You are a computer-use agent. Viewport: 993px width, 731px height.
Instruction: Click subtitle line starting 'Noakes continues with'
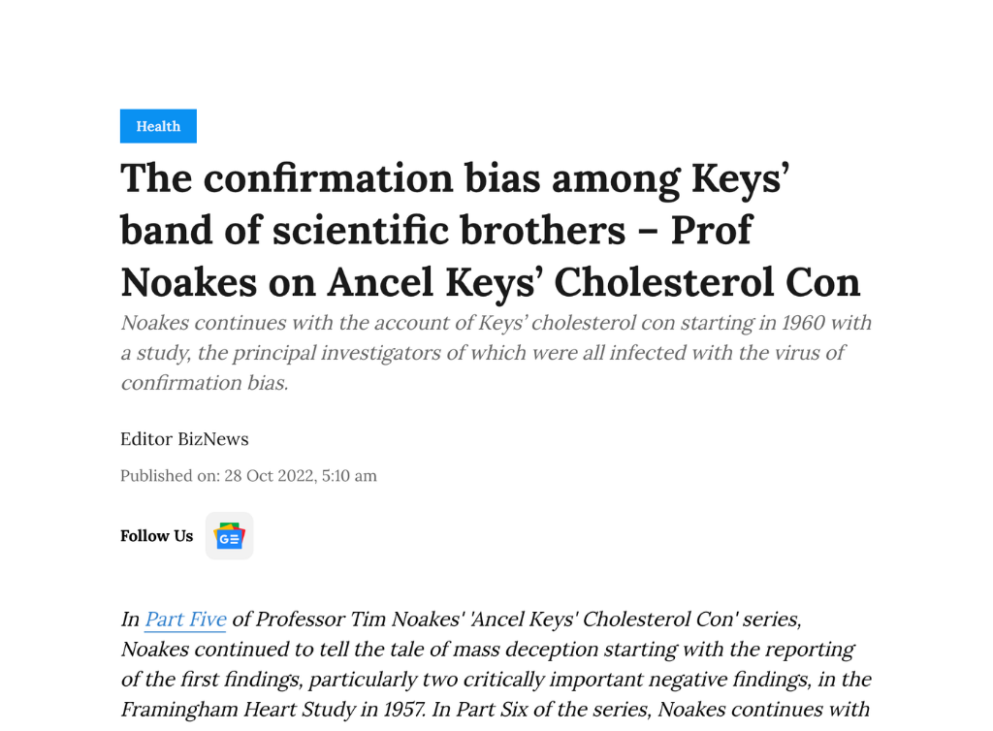pyautogui.click(x=495, y=323)
